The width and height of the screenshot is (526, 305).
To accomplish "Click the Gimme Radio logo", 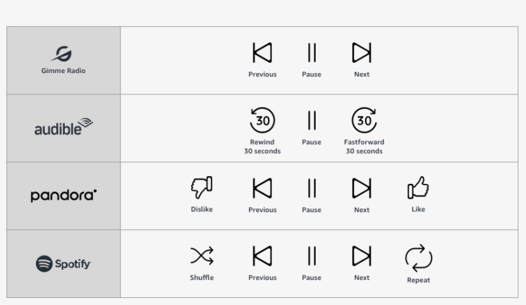I will click(64, 60).
